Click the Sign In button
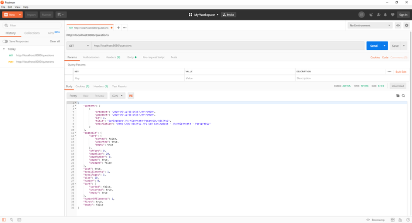Screen dimensions: 412x223 tap(404, 14)
